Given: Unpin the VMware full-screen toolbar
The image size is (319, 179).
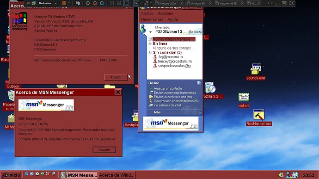Looking at the screenshot, I should (x=28, y=3).
